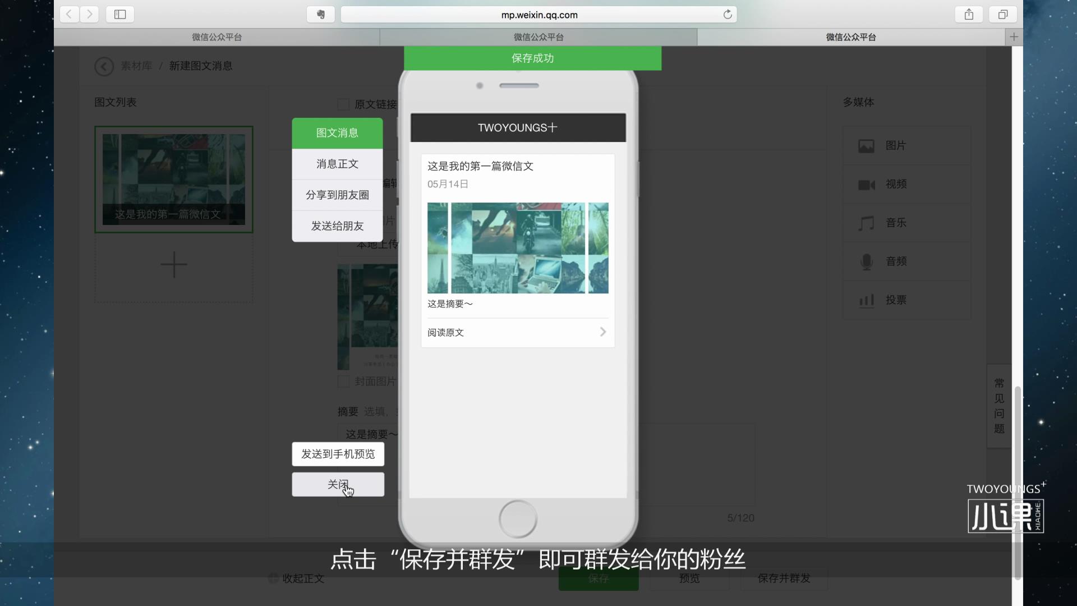Switch to the 消息正文 preview mode
Screen dimensions: 1077x606
point(337,164)
